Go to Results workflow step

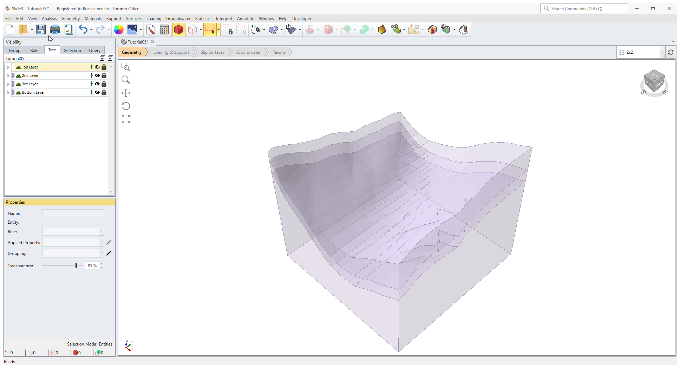(x=279, y=52)
